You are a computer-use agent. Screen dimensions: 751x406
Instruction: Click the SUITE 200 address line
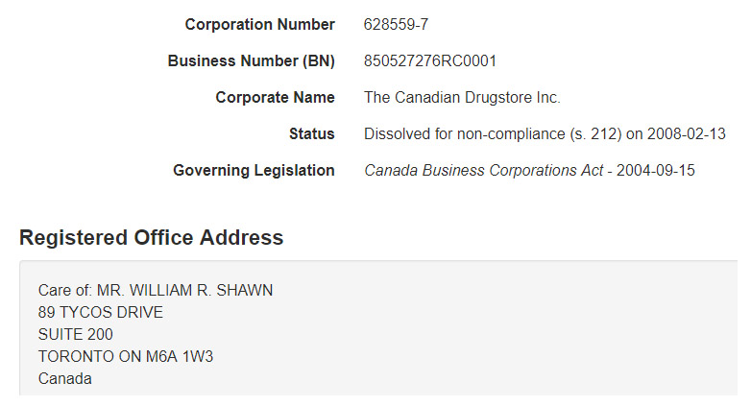76,334
